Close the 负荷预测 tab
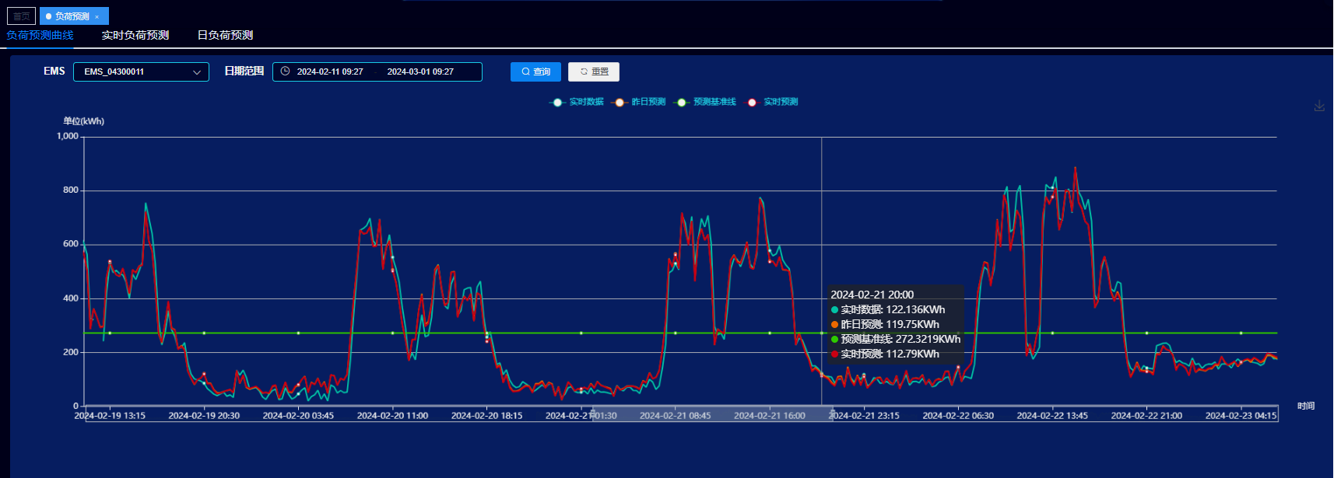The height and width of the screenshot is (478, 1334). click(x=97, y=16)
